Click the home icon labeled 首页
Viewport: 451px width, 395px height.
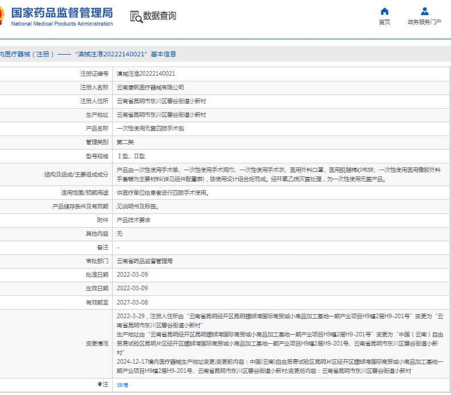click(384, 11)
